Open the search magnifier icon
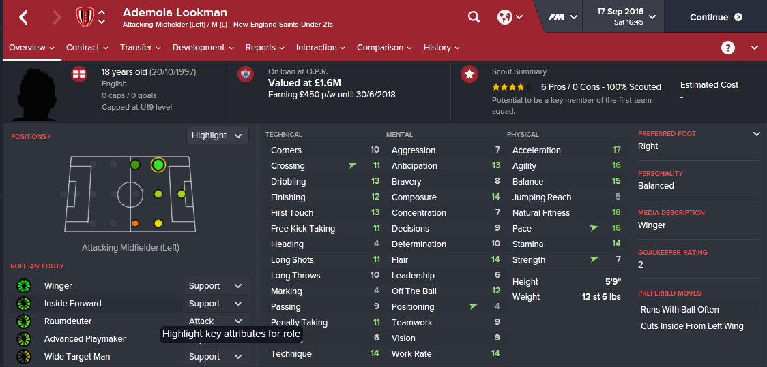This screenshot has width=767, height=367. 474,17
